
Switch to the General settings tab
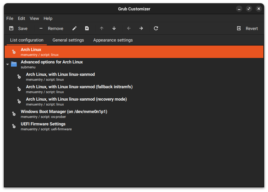(68, 40)
